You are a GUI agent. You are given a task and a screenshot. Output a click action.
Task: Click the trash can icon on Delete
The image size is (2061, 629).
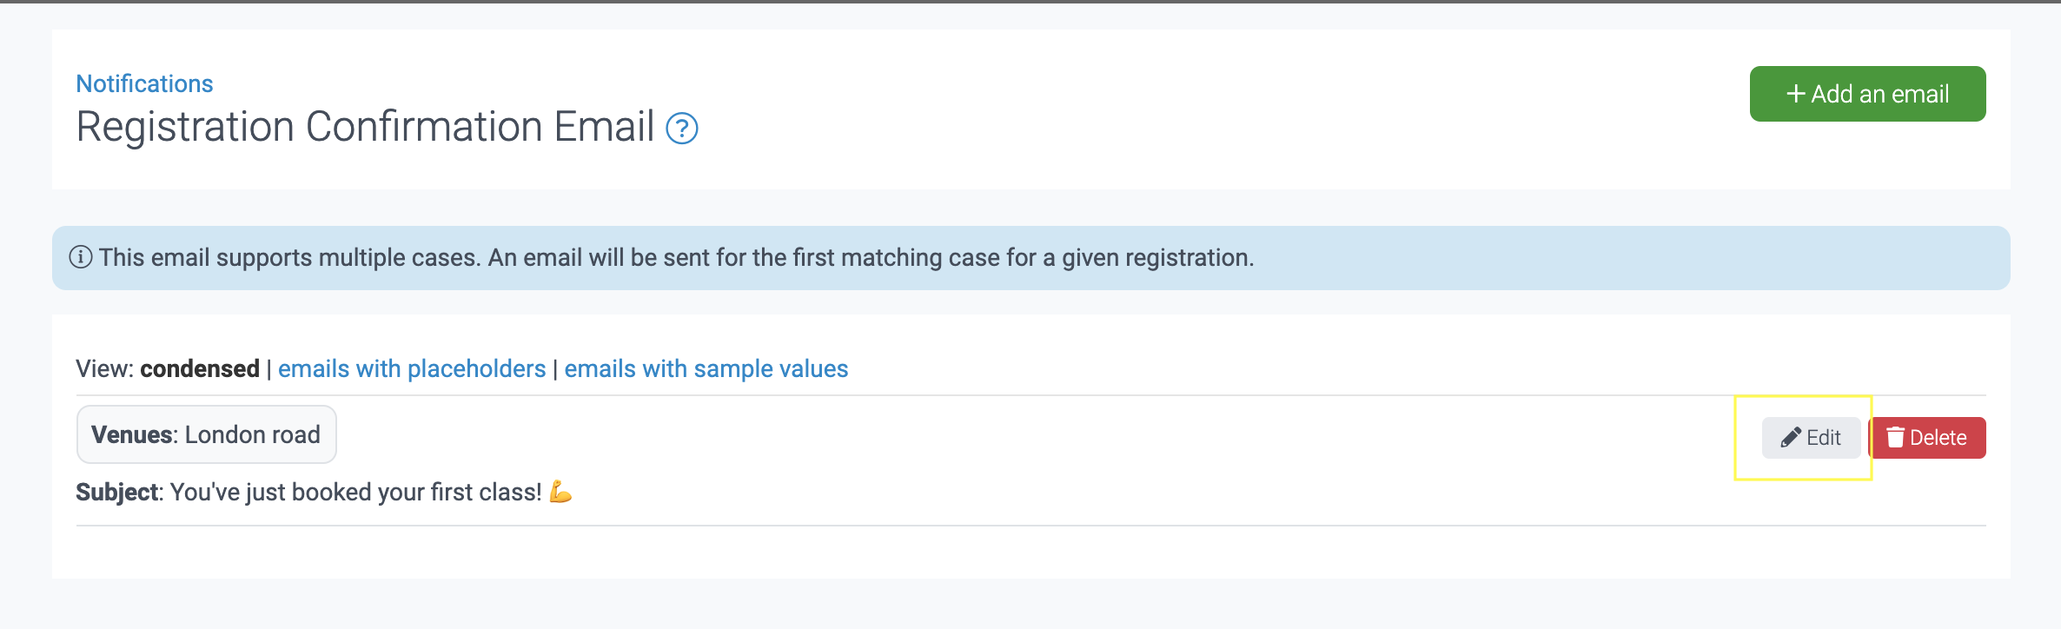point(1896,437)
